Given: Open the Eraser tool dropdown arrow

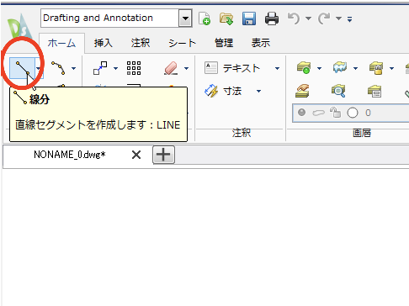Looking at the screenshot, I should [186, 68].
